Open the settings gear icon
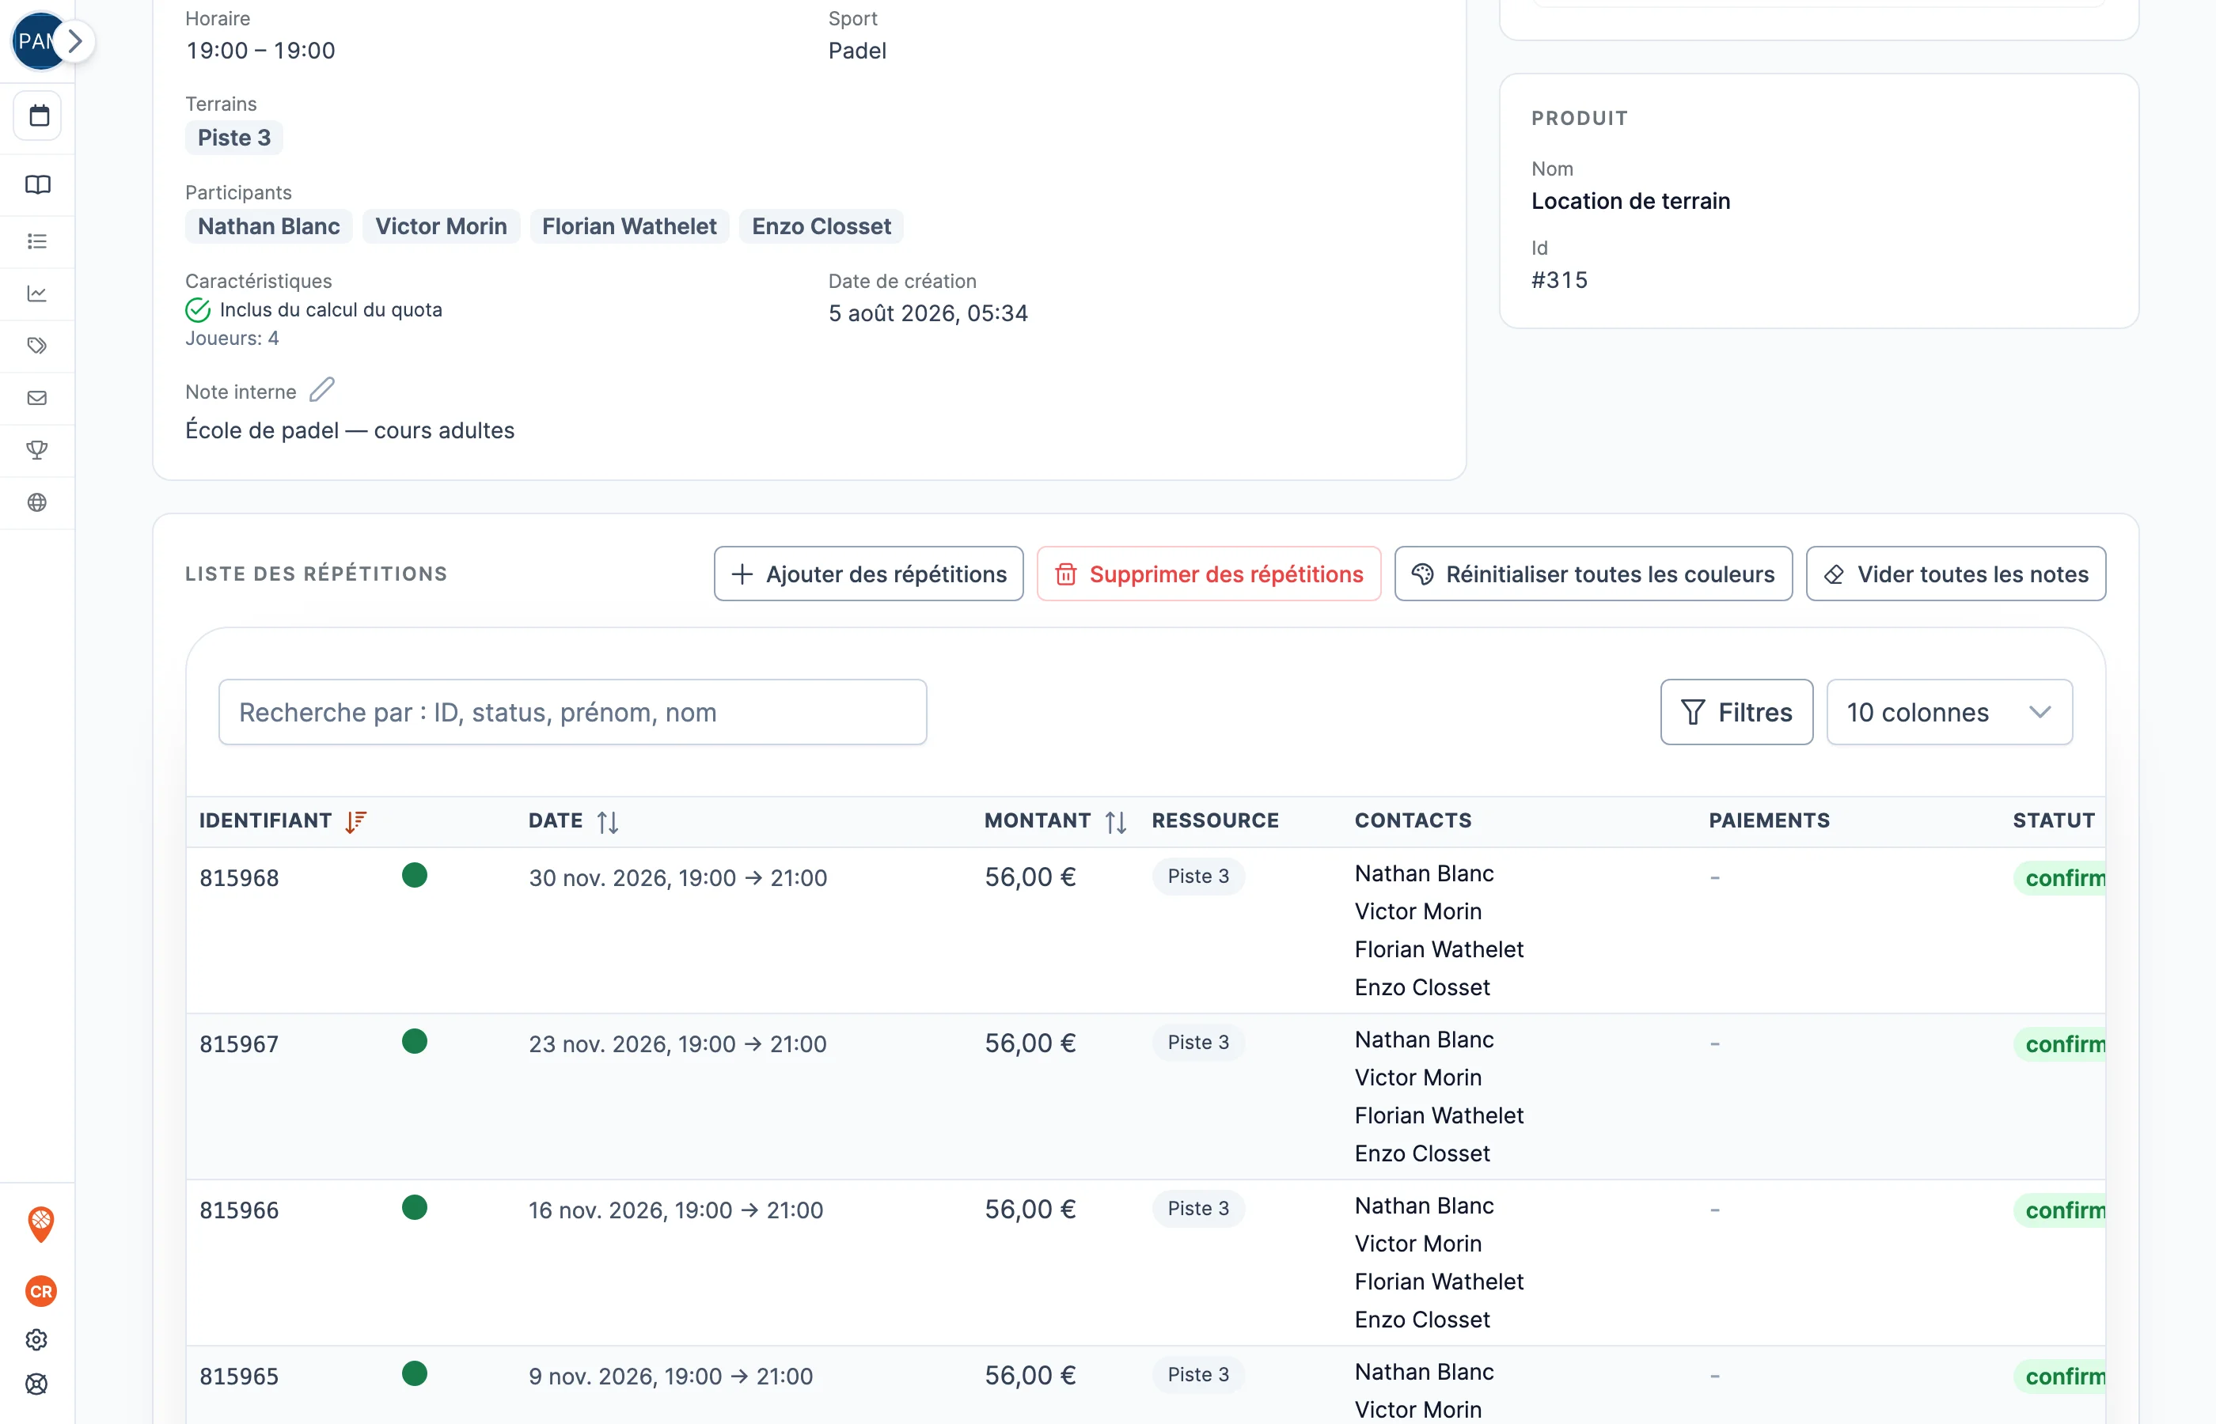2216x1424 pixels. (37, 1340)
